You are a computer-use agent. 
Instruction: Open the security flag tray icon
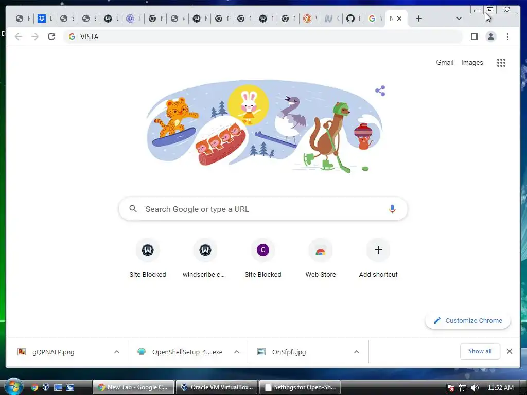[450, 388]
